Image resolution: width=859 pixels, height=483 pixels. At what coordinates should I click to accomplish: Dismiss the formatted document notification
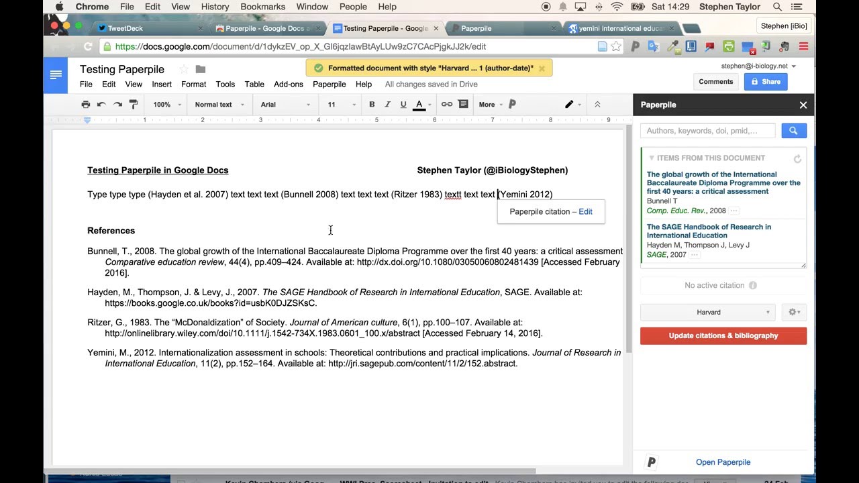542,68
